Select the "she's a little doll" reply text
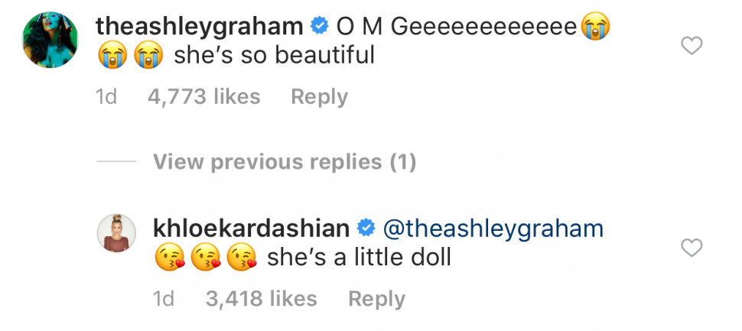 359,258
